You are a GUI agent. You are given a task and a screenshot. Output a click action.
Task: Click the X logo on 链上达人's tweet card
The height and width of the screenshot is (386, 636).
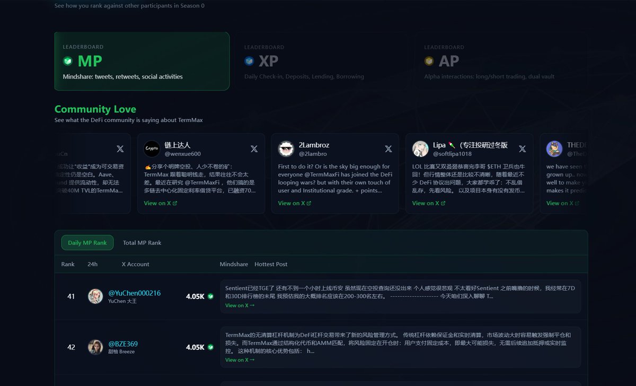tap(254, 148)
